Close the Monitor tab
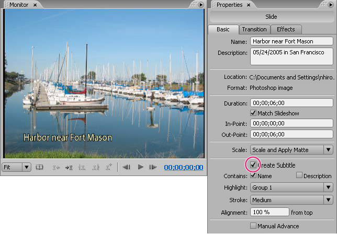Image resolution: width=337 pixels, height=234 pixels. click(35, 5)
